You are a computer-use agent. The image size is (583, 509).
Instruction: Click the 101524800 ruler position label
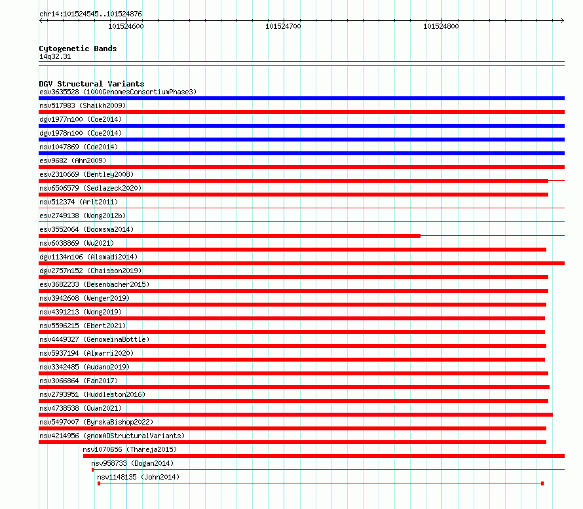click(441, 26)
